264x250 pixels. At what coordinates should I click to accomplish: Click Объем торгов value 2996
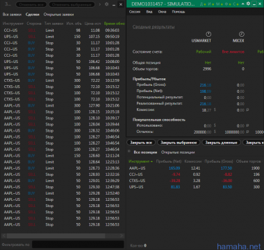(206, 69)
